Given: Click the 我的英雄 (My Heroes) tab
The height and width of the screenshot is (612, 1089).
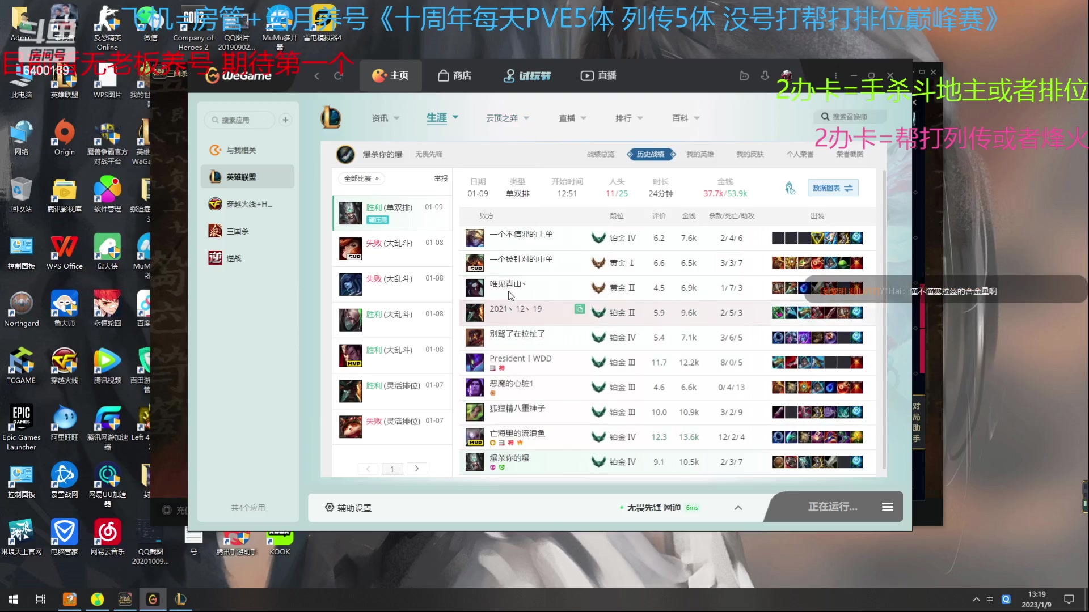Looking at the screenshot, I should (x=700, y=154).
